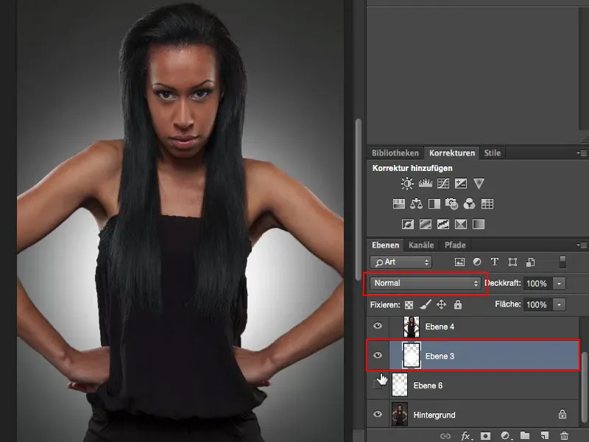Switch to the Kanäle tab

coord(421,245)
